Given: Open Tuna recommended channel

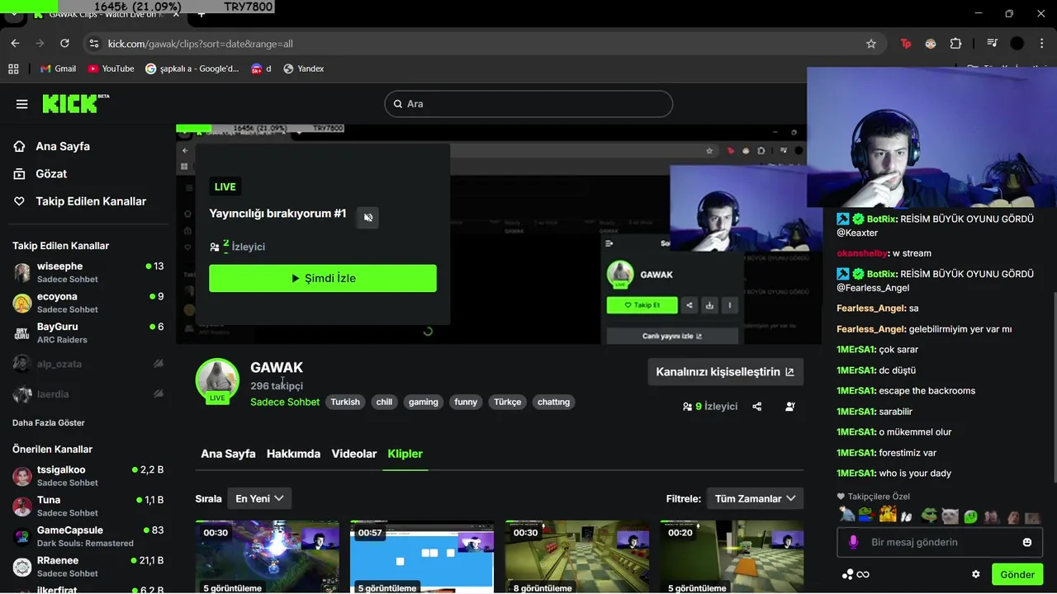Looking at the screenshot, I should (x=88, y=507).
